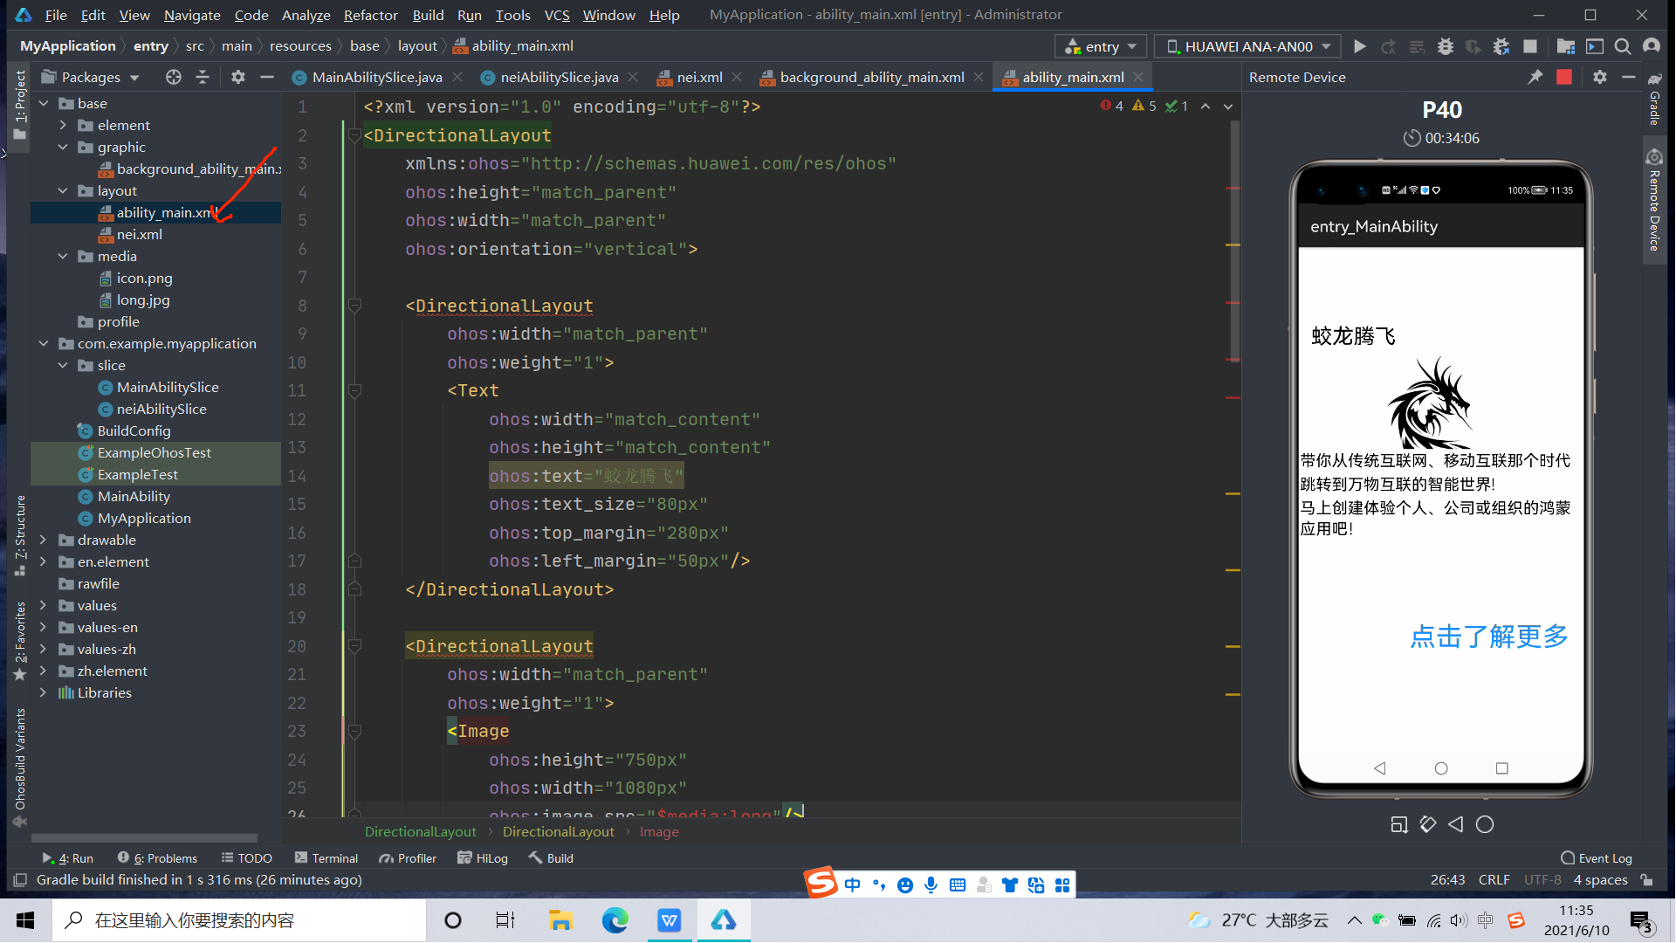Stop the Remote Device session with the red square
Image resolution: width=1676 pixels, height=943 pixels.
(1563, 77)
